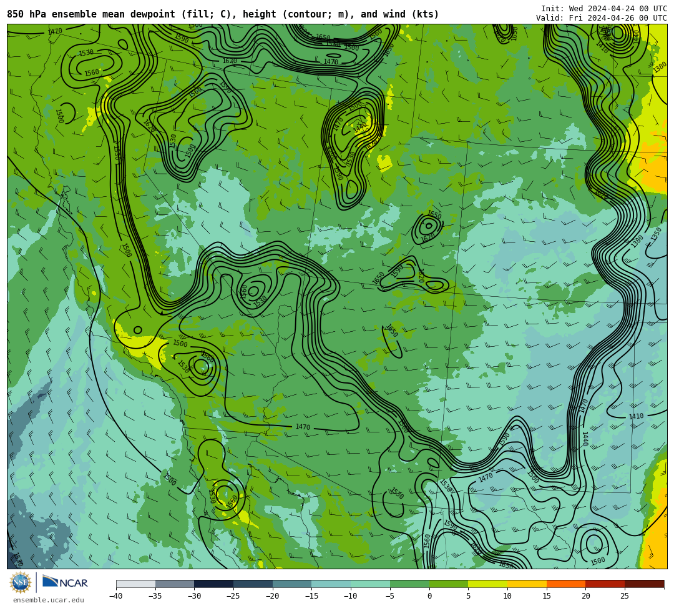Click the -20 colorbar tick label
Image resolution: width=674 pixels, height=608 pixels.
(272, 596)
